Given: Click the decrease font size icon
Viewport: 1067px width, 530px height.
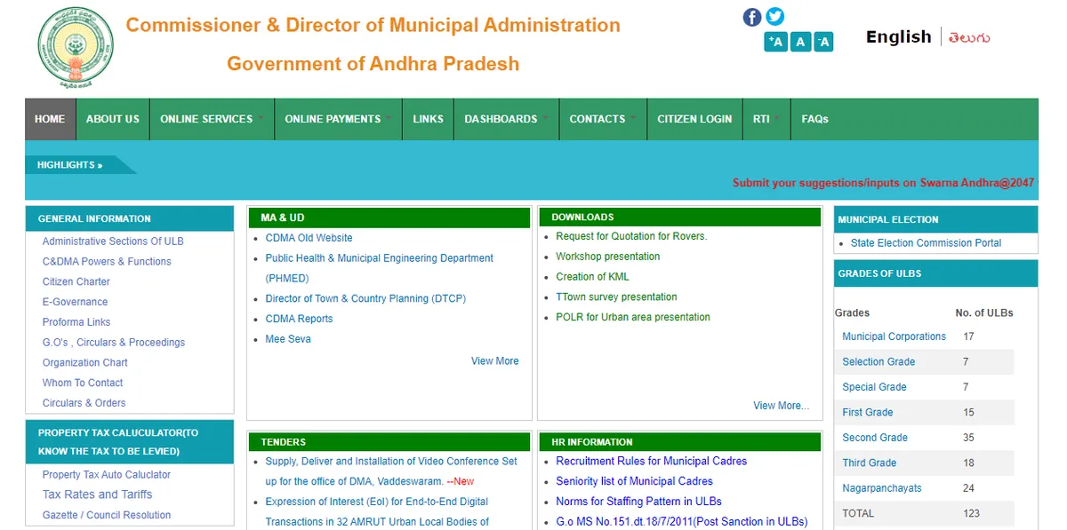Looking at the screenshot, I should 822,41.
